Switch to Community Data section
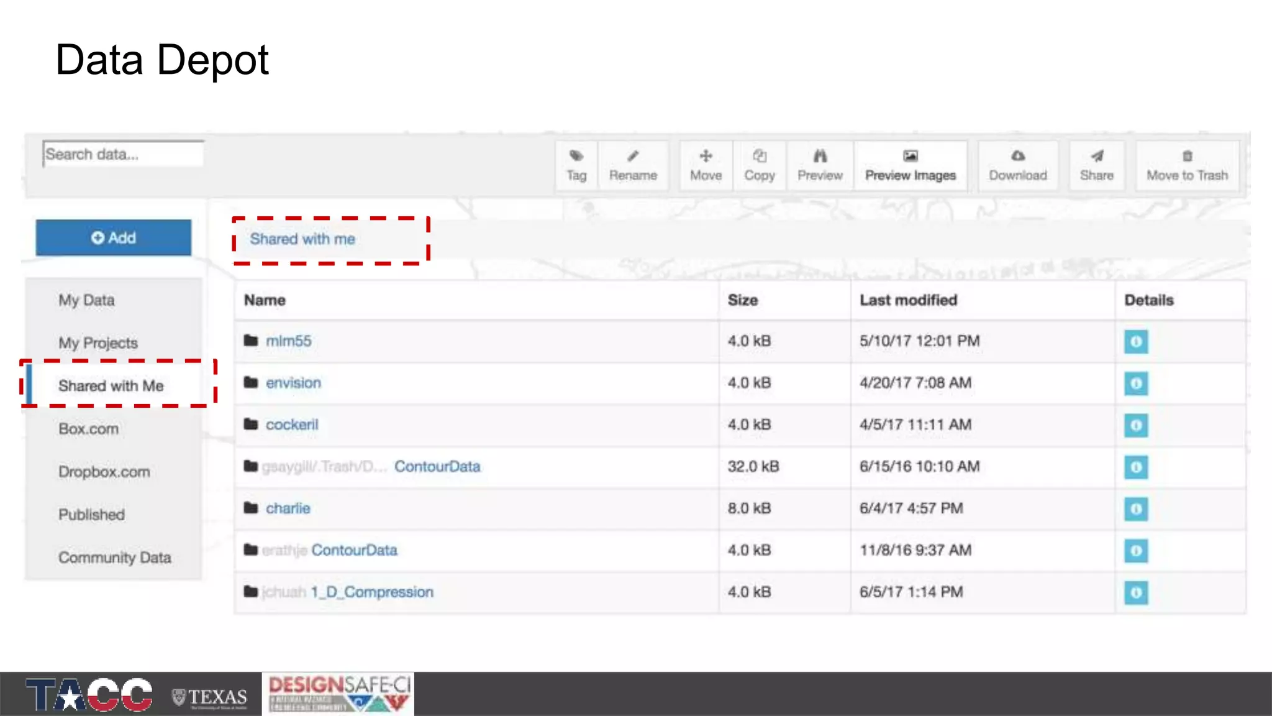 point(114,558)
